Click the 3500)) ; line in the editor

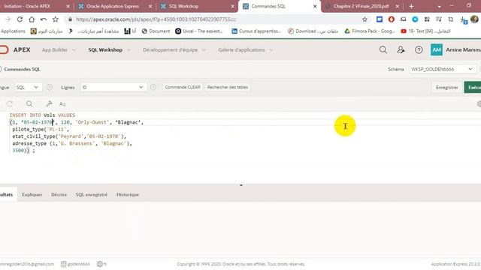click(x=23, y=150)
